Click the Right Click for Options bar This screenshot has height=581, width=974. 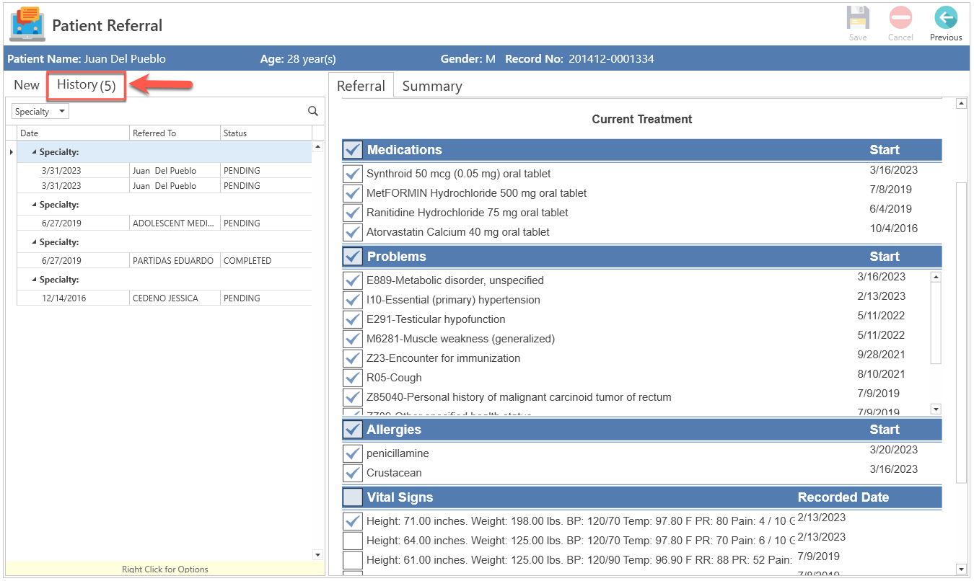click(165, 569)
